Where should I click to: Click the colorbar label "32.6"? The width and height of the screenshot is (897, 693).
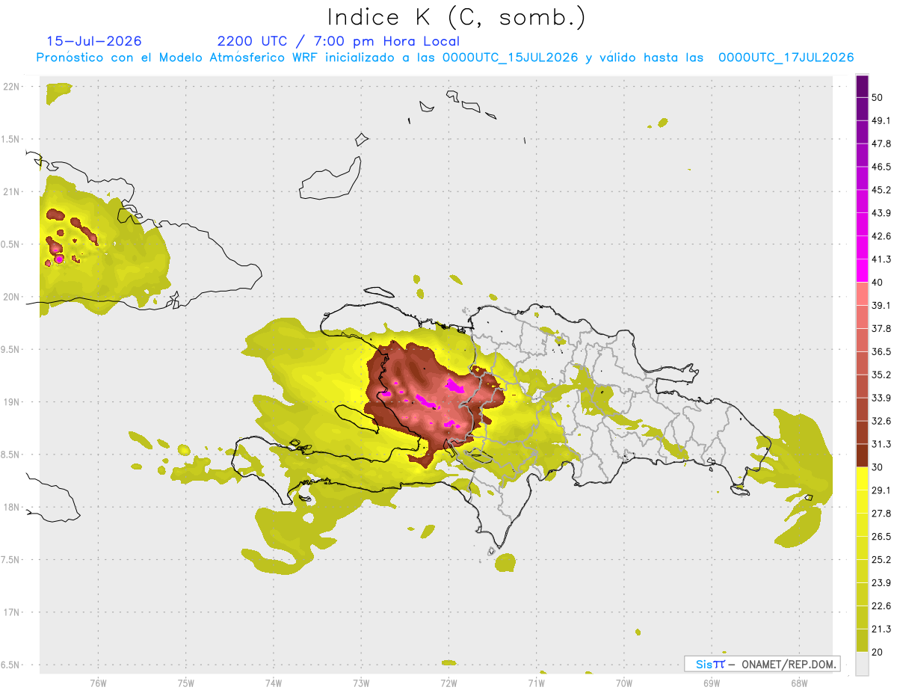pos(881,421)
